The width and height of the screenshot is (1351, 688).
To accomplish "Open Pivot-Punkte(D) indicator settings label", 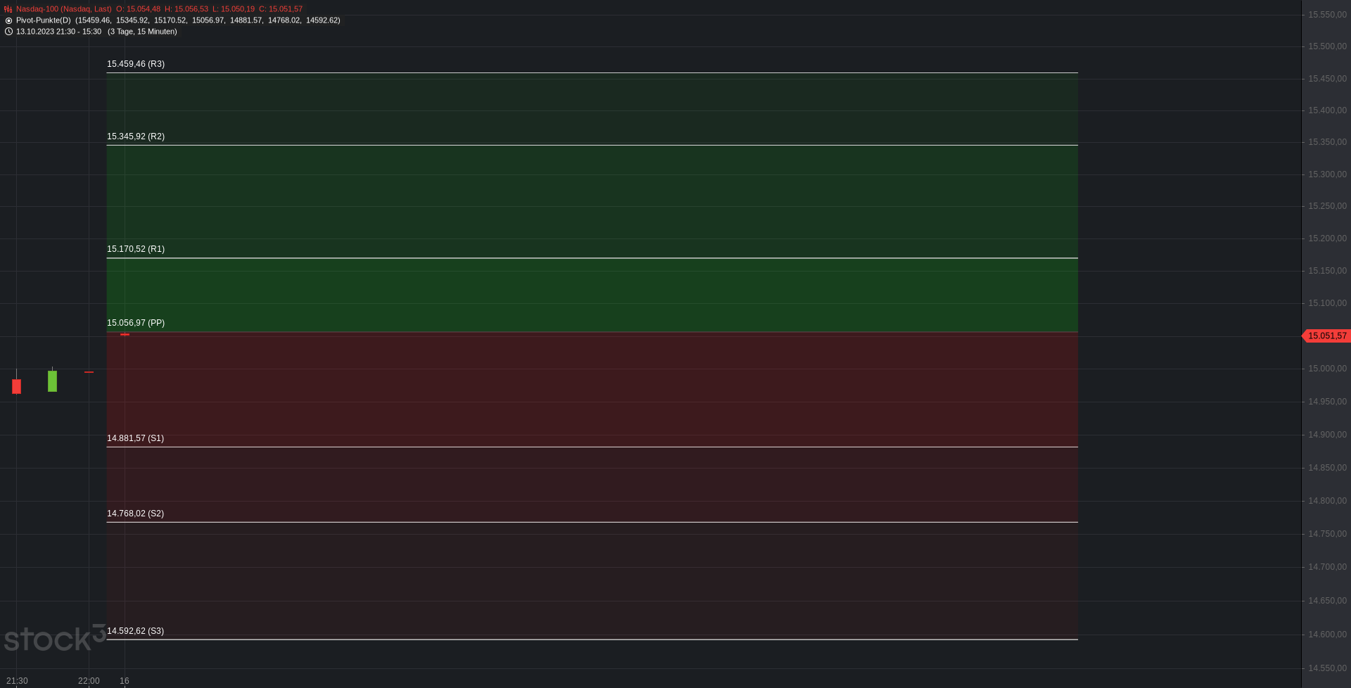I will coord(44,20).
